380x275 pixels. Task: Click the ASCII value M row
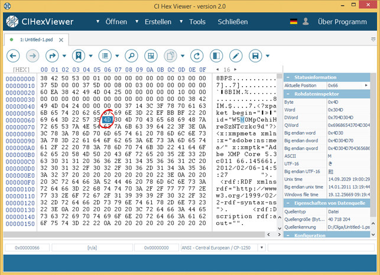coord(327,156)
